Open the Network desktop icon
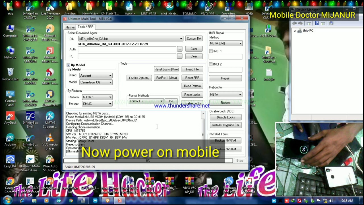364x205 pixels. click(10, 53)
